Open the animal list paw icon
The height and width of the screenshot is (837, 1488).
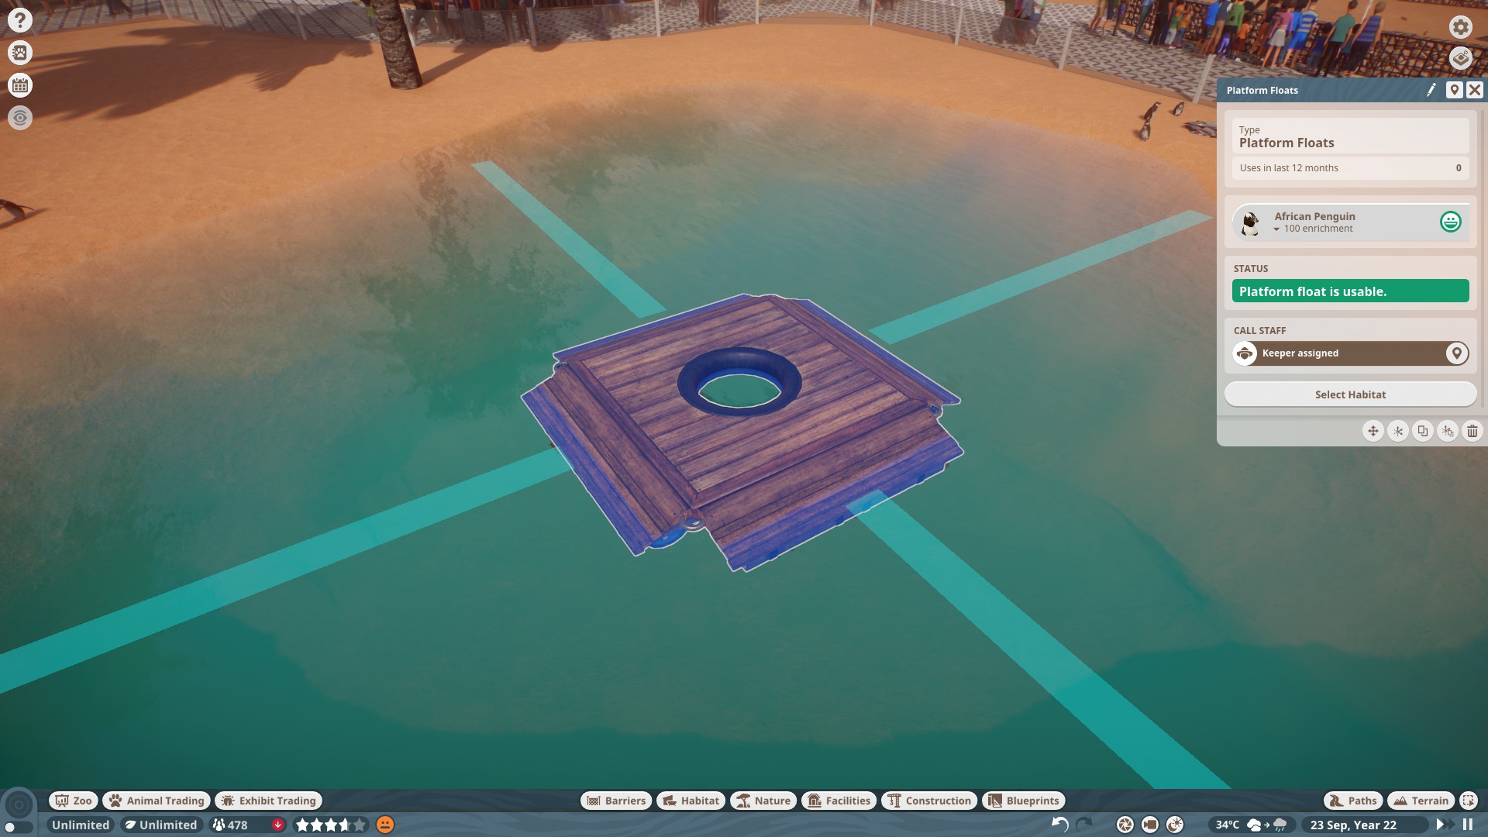pyautogui.click(x=20, y=53)
